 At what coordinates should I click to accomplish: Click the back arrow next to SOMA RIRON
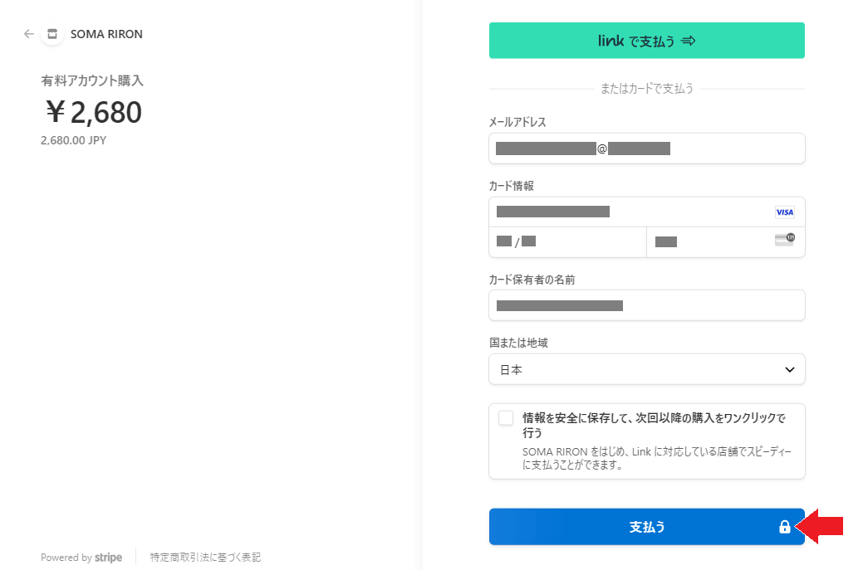tap(29, 34)
